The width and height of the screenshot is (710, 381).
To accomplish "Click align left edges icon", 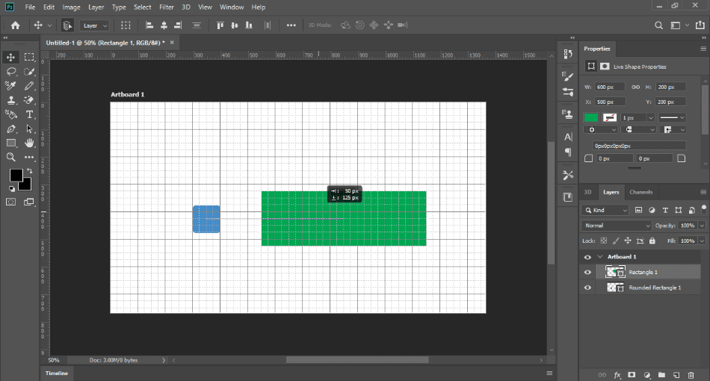I will pyautogui.click(x=149, y=25).
